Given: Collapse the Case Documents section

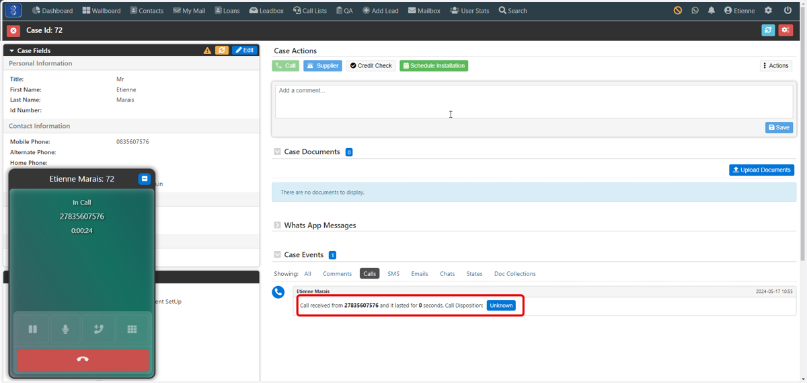Looking at the screenshot, I should [x=277, y=152].
